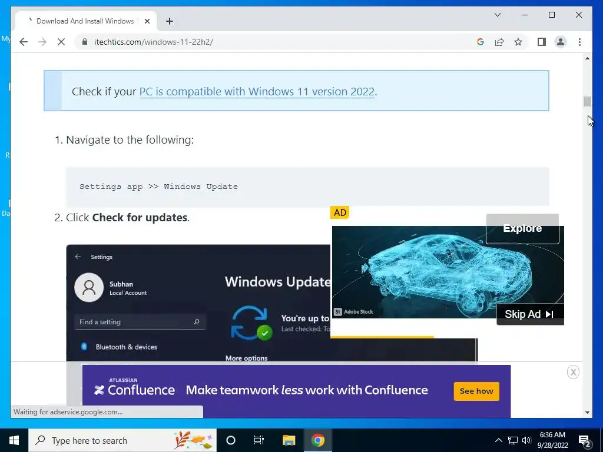This screenshot has width=603, height=452.
Task: Click the vertical scrollbar thumb
Action: click(587, 101)
